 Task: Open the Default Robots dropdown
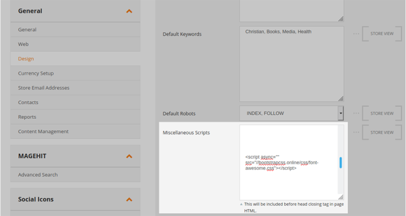292,113
